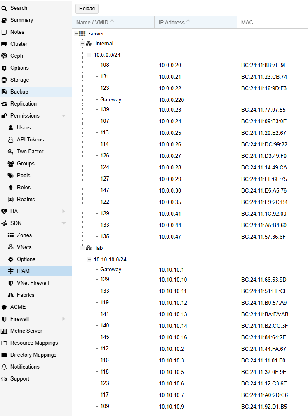308x416 pixels.
Task: Collapse the 10.10.10.0/24 subnet node
Action: coord(89,259)
